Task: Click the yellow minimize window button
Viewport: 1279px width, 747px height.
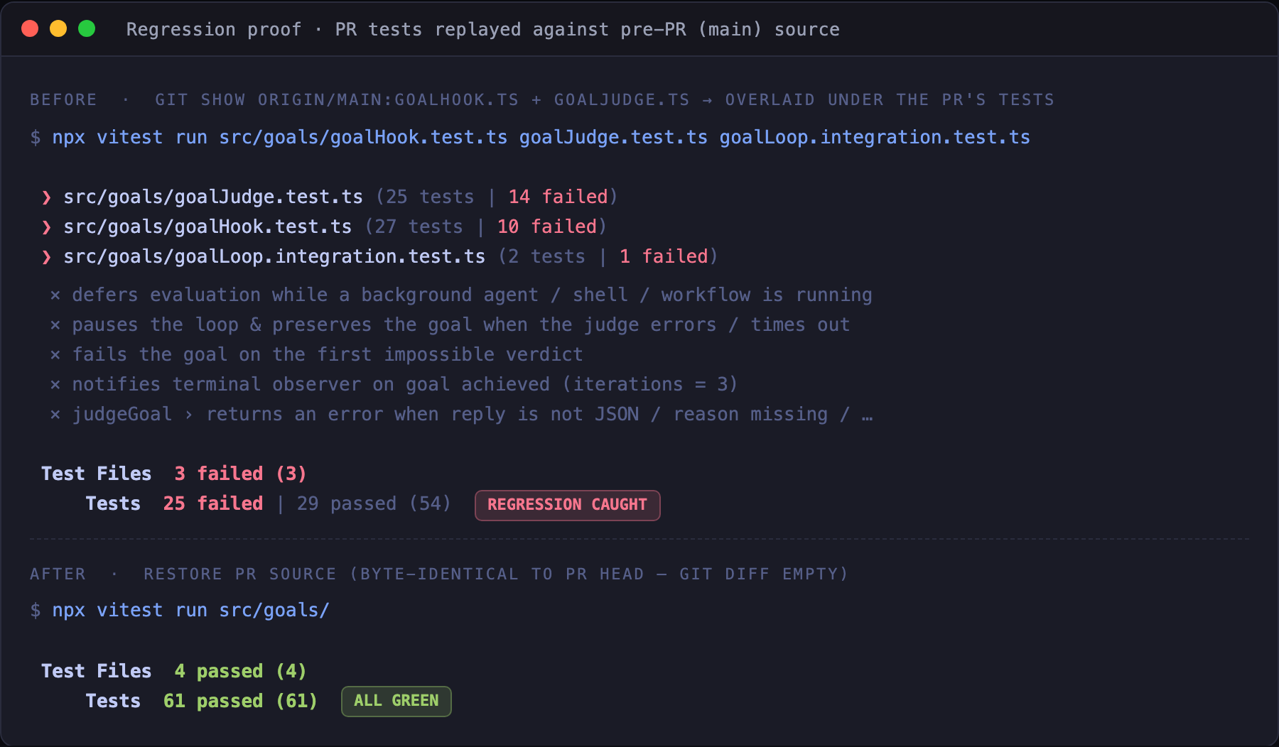Action: point(58,28)
